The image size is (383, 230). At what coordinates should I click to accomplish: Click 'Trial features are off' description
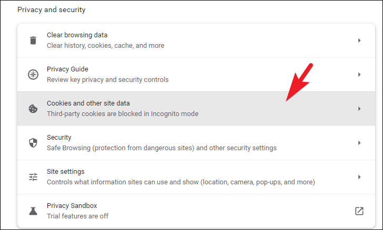click(78, 216)
